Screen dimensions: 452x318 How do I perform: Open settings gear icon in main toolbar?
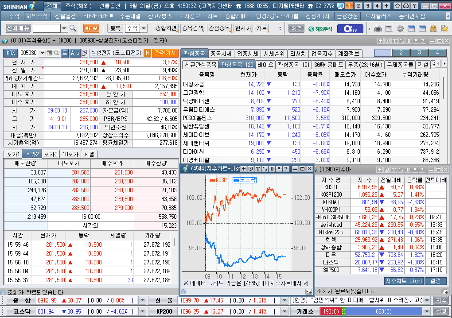(400, 28)
